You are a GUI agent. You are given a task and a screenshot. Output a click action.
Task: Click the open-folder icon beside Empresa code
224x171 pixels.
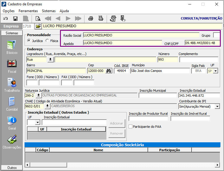click(38, 26)
